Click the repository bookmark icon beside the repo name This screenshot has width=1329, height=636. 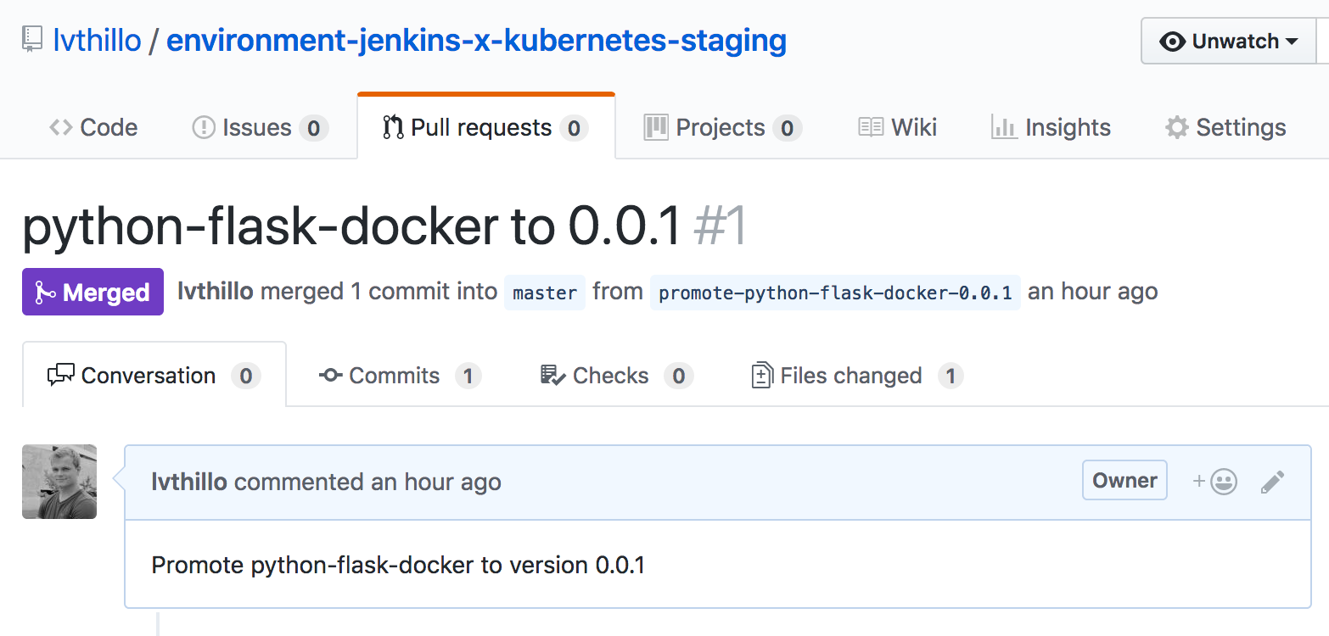(31, 37)
